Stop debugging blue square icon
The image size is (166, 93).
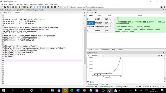tap(48, 7)
